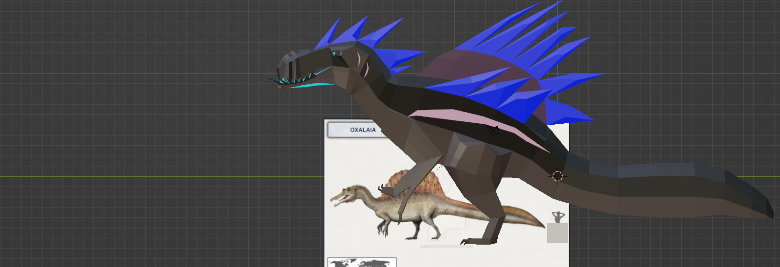Click the green axis line left of the model

pyautogui.click(x=143, y=177)
